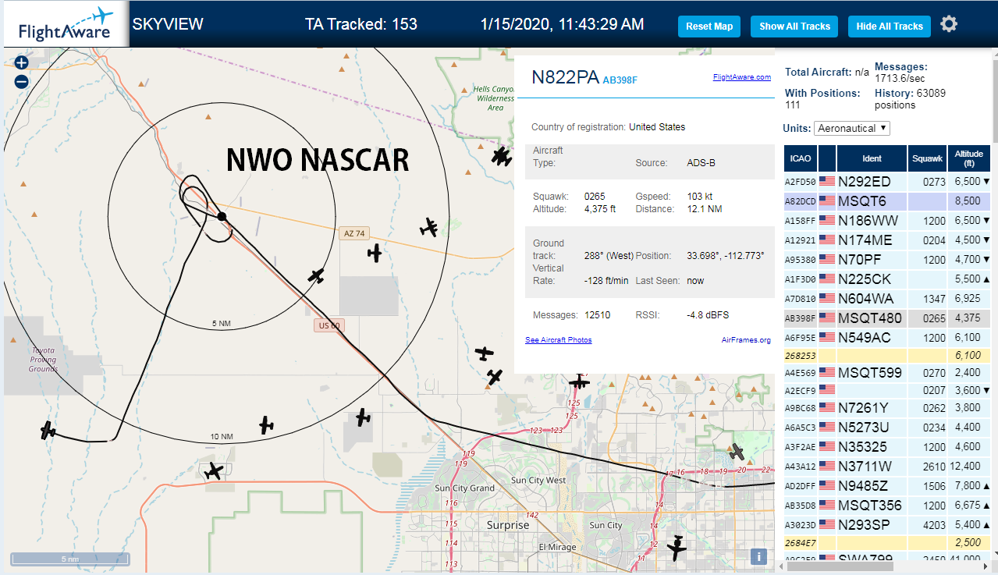998x575 pixels.
Task: Sort table by Ident column
Action: tap(872, 158)
